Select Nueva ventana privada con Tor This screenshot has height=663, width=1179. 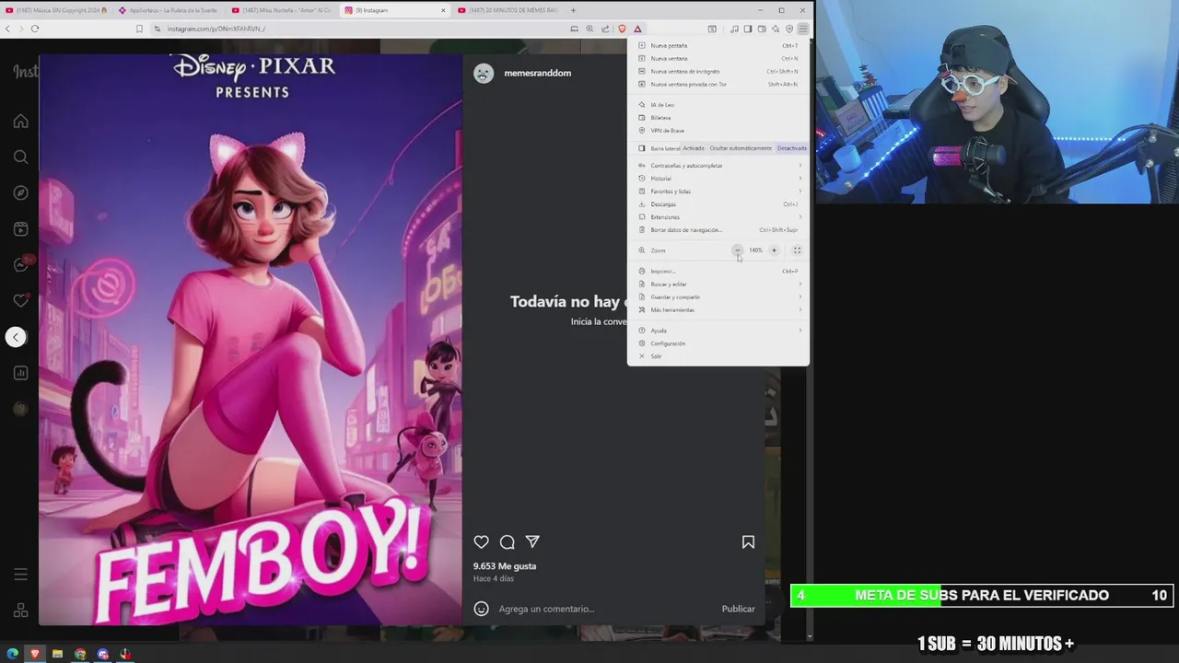pos(718,84)
